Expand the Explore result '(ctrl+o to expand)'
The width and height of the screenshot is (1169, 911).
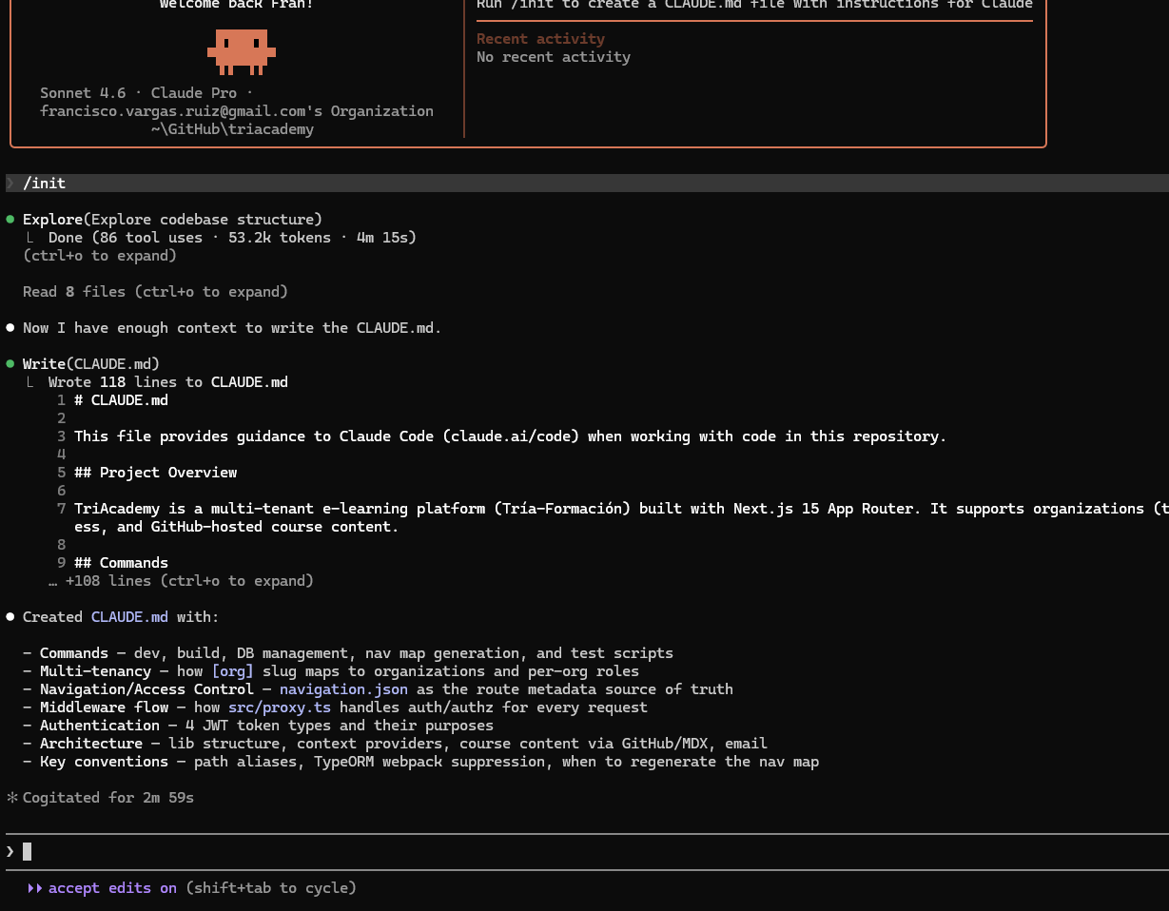100,256
